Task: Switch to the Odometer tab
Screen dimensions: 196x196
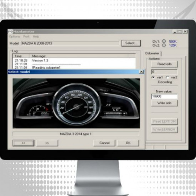Action: click(152, 53)
